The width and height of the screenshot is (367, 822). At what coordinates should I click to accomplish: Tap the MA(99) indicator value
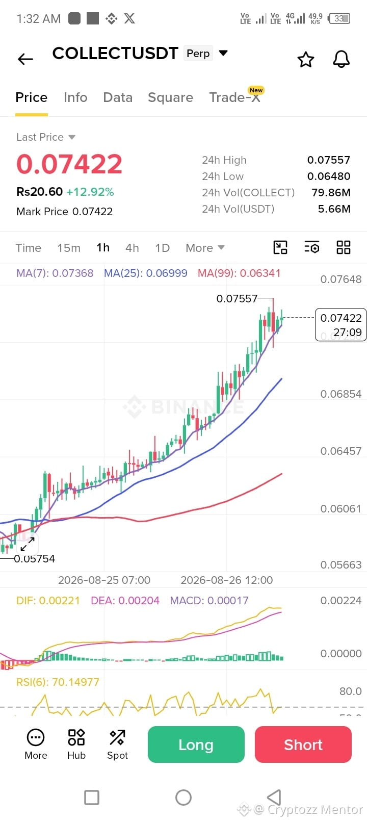tap(239, 273)
